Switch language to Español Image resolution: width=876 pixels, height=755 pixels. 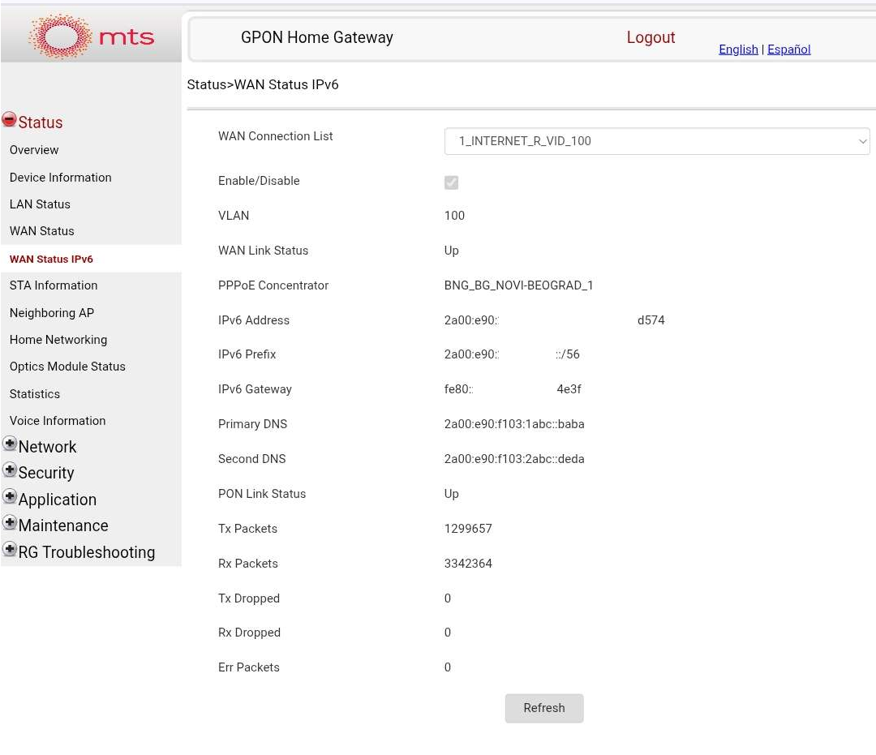[788, 49]
